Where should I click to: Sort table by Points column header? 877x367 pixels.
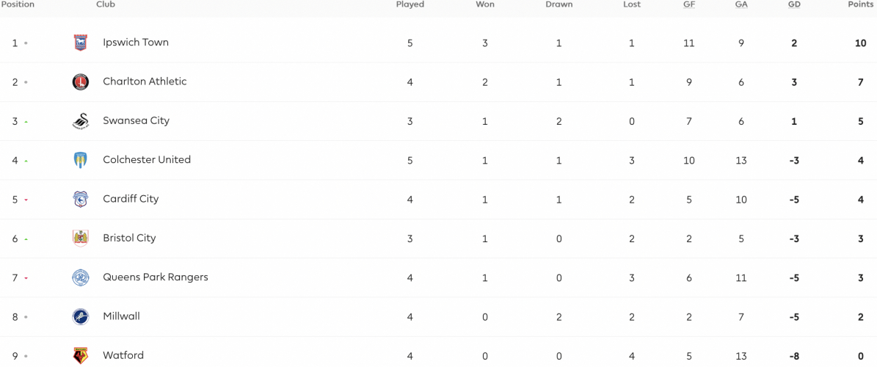(x=860, y=4)
